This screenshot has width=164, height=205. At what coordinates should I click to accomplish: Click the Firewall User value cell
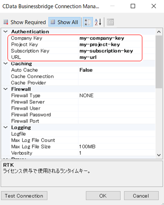click(117, 108)
